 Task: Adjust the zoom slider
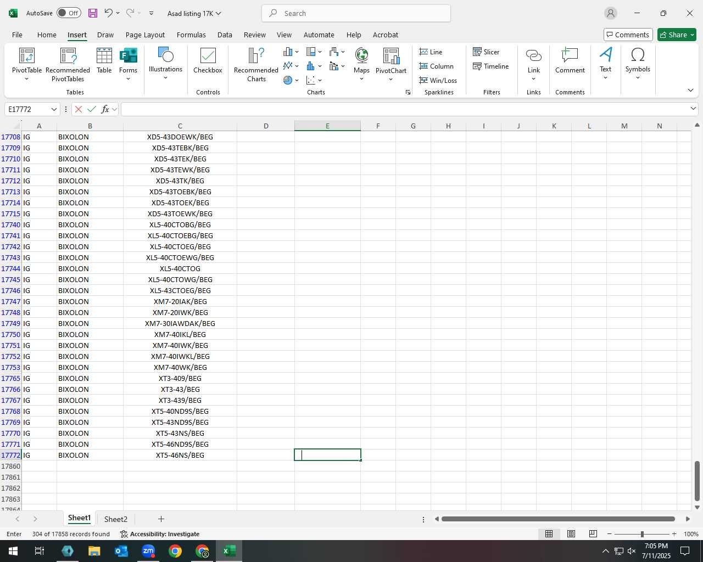point(642,534)
